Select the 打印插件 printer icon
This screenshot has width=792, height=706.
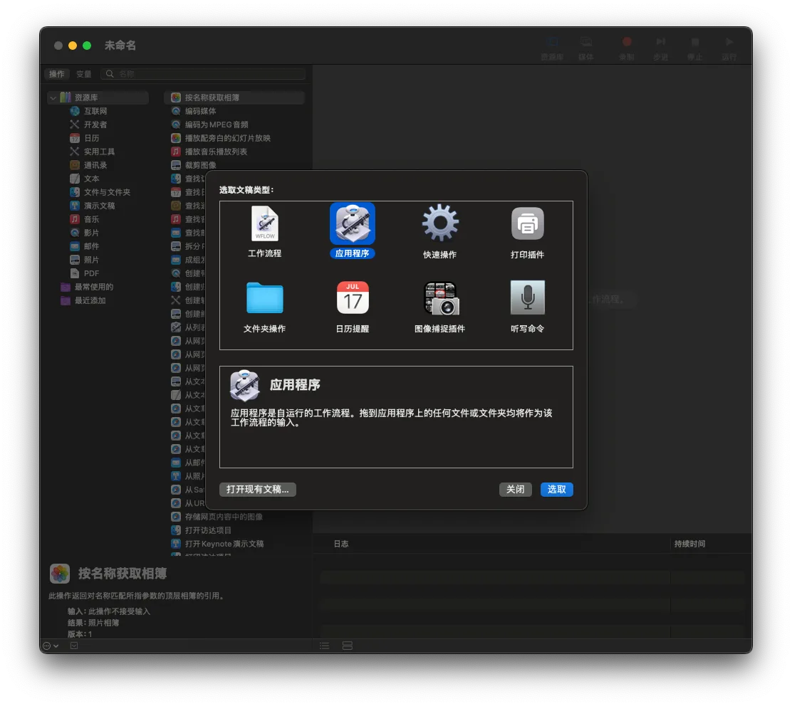coord(527,223)
